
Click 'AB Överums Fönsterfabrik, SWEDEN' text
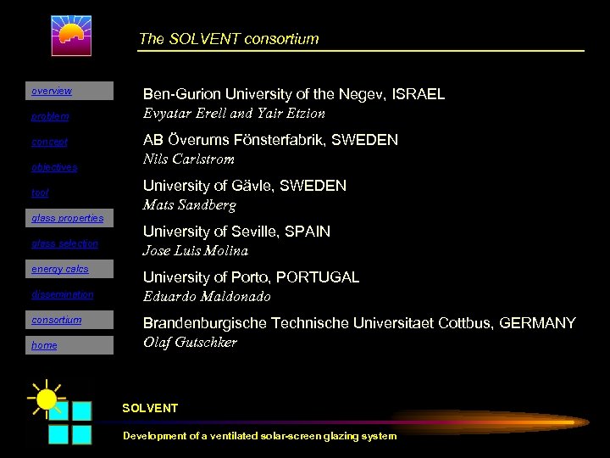click(x=270, y=140)
